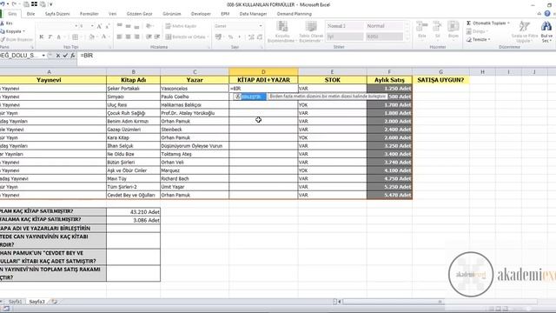
Task: Copy with the Kopyala button
Action: coord(12,31)
